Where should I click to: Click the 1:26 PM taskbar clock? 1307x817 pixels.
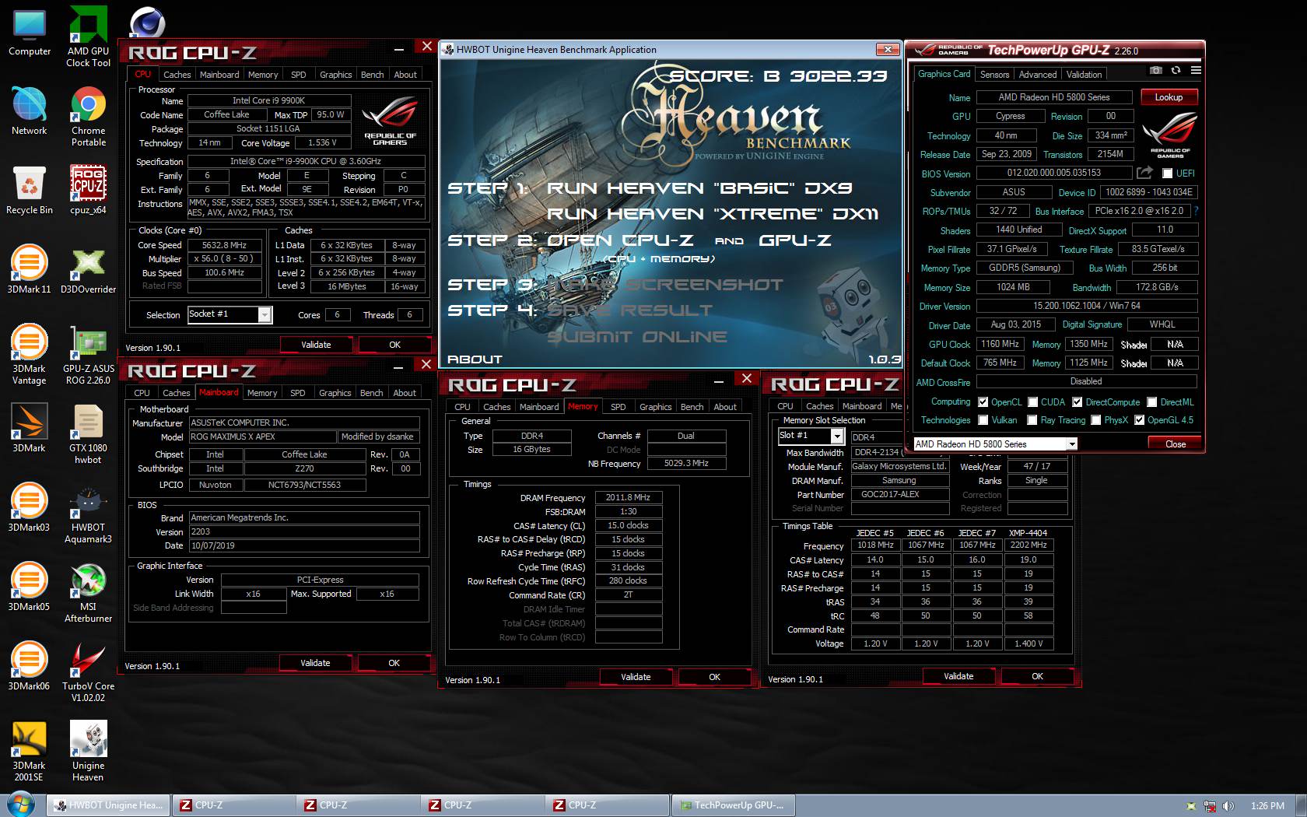tap(1267, 806)
